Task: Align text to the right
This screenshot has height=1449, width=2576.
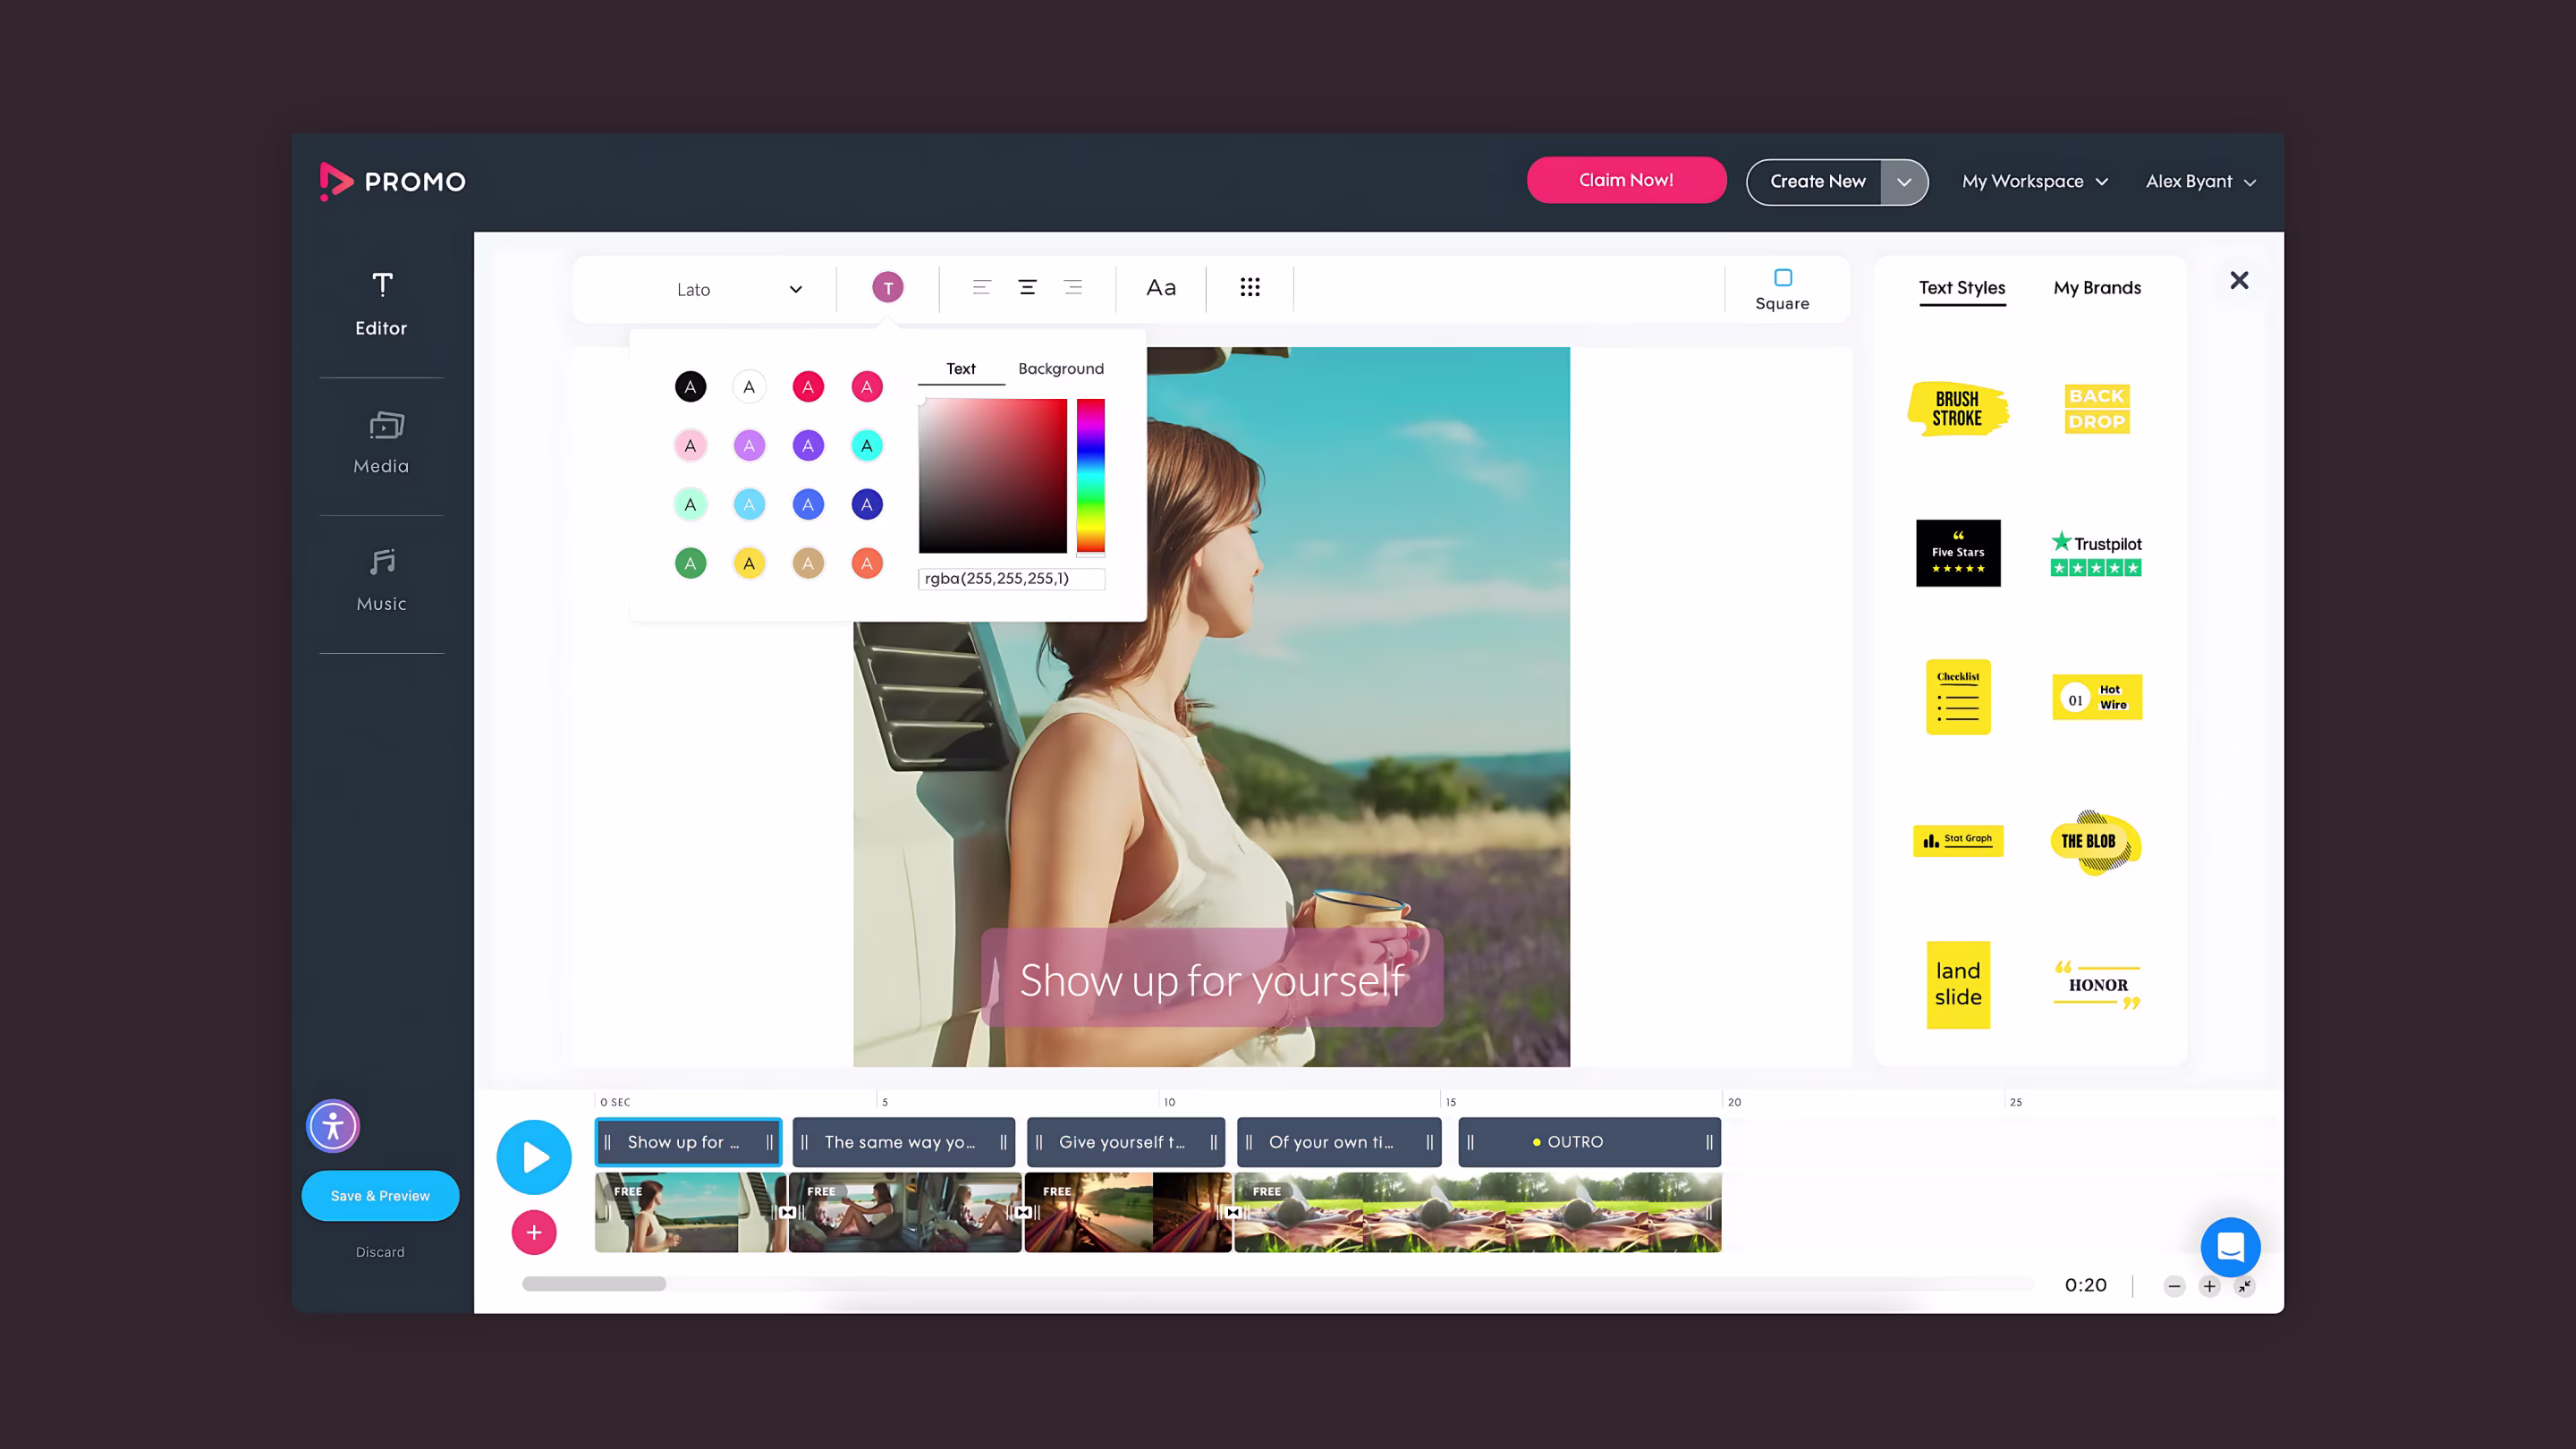Action: 1073,288
